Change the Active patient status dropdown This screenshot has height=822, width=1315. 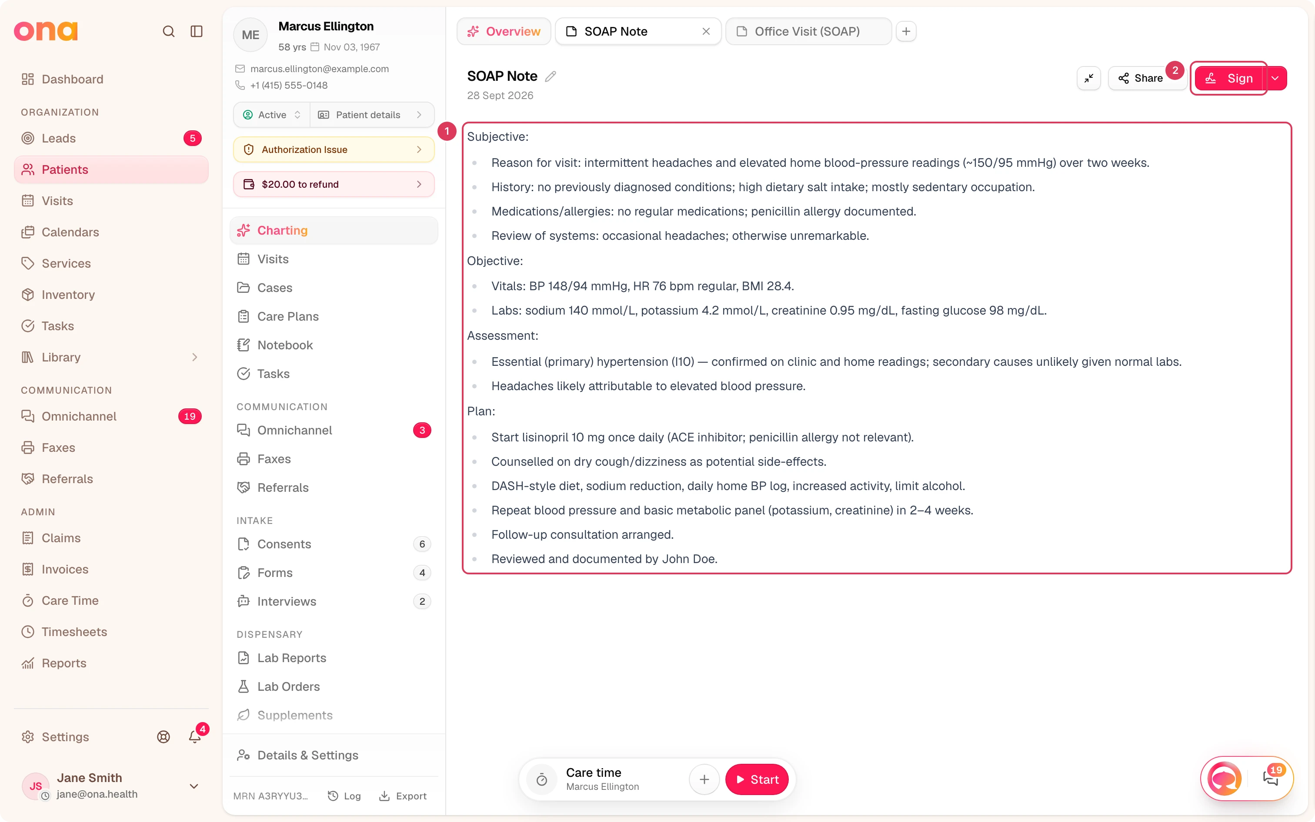click(272, 115)
